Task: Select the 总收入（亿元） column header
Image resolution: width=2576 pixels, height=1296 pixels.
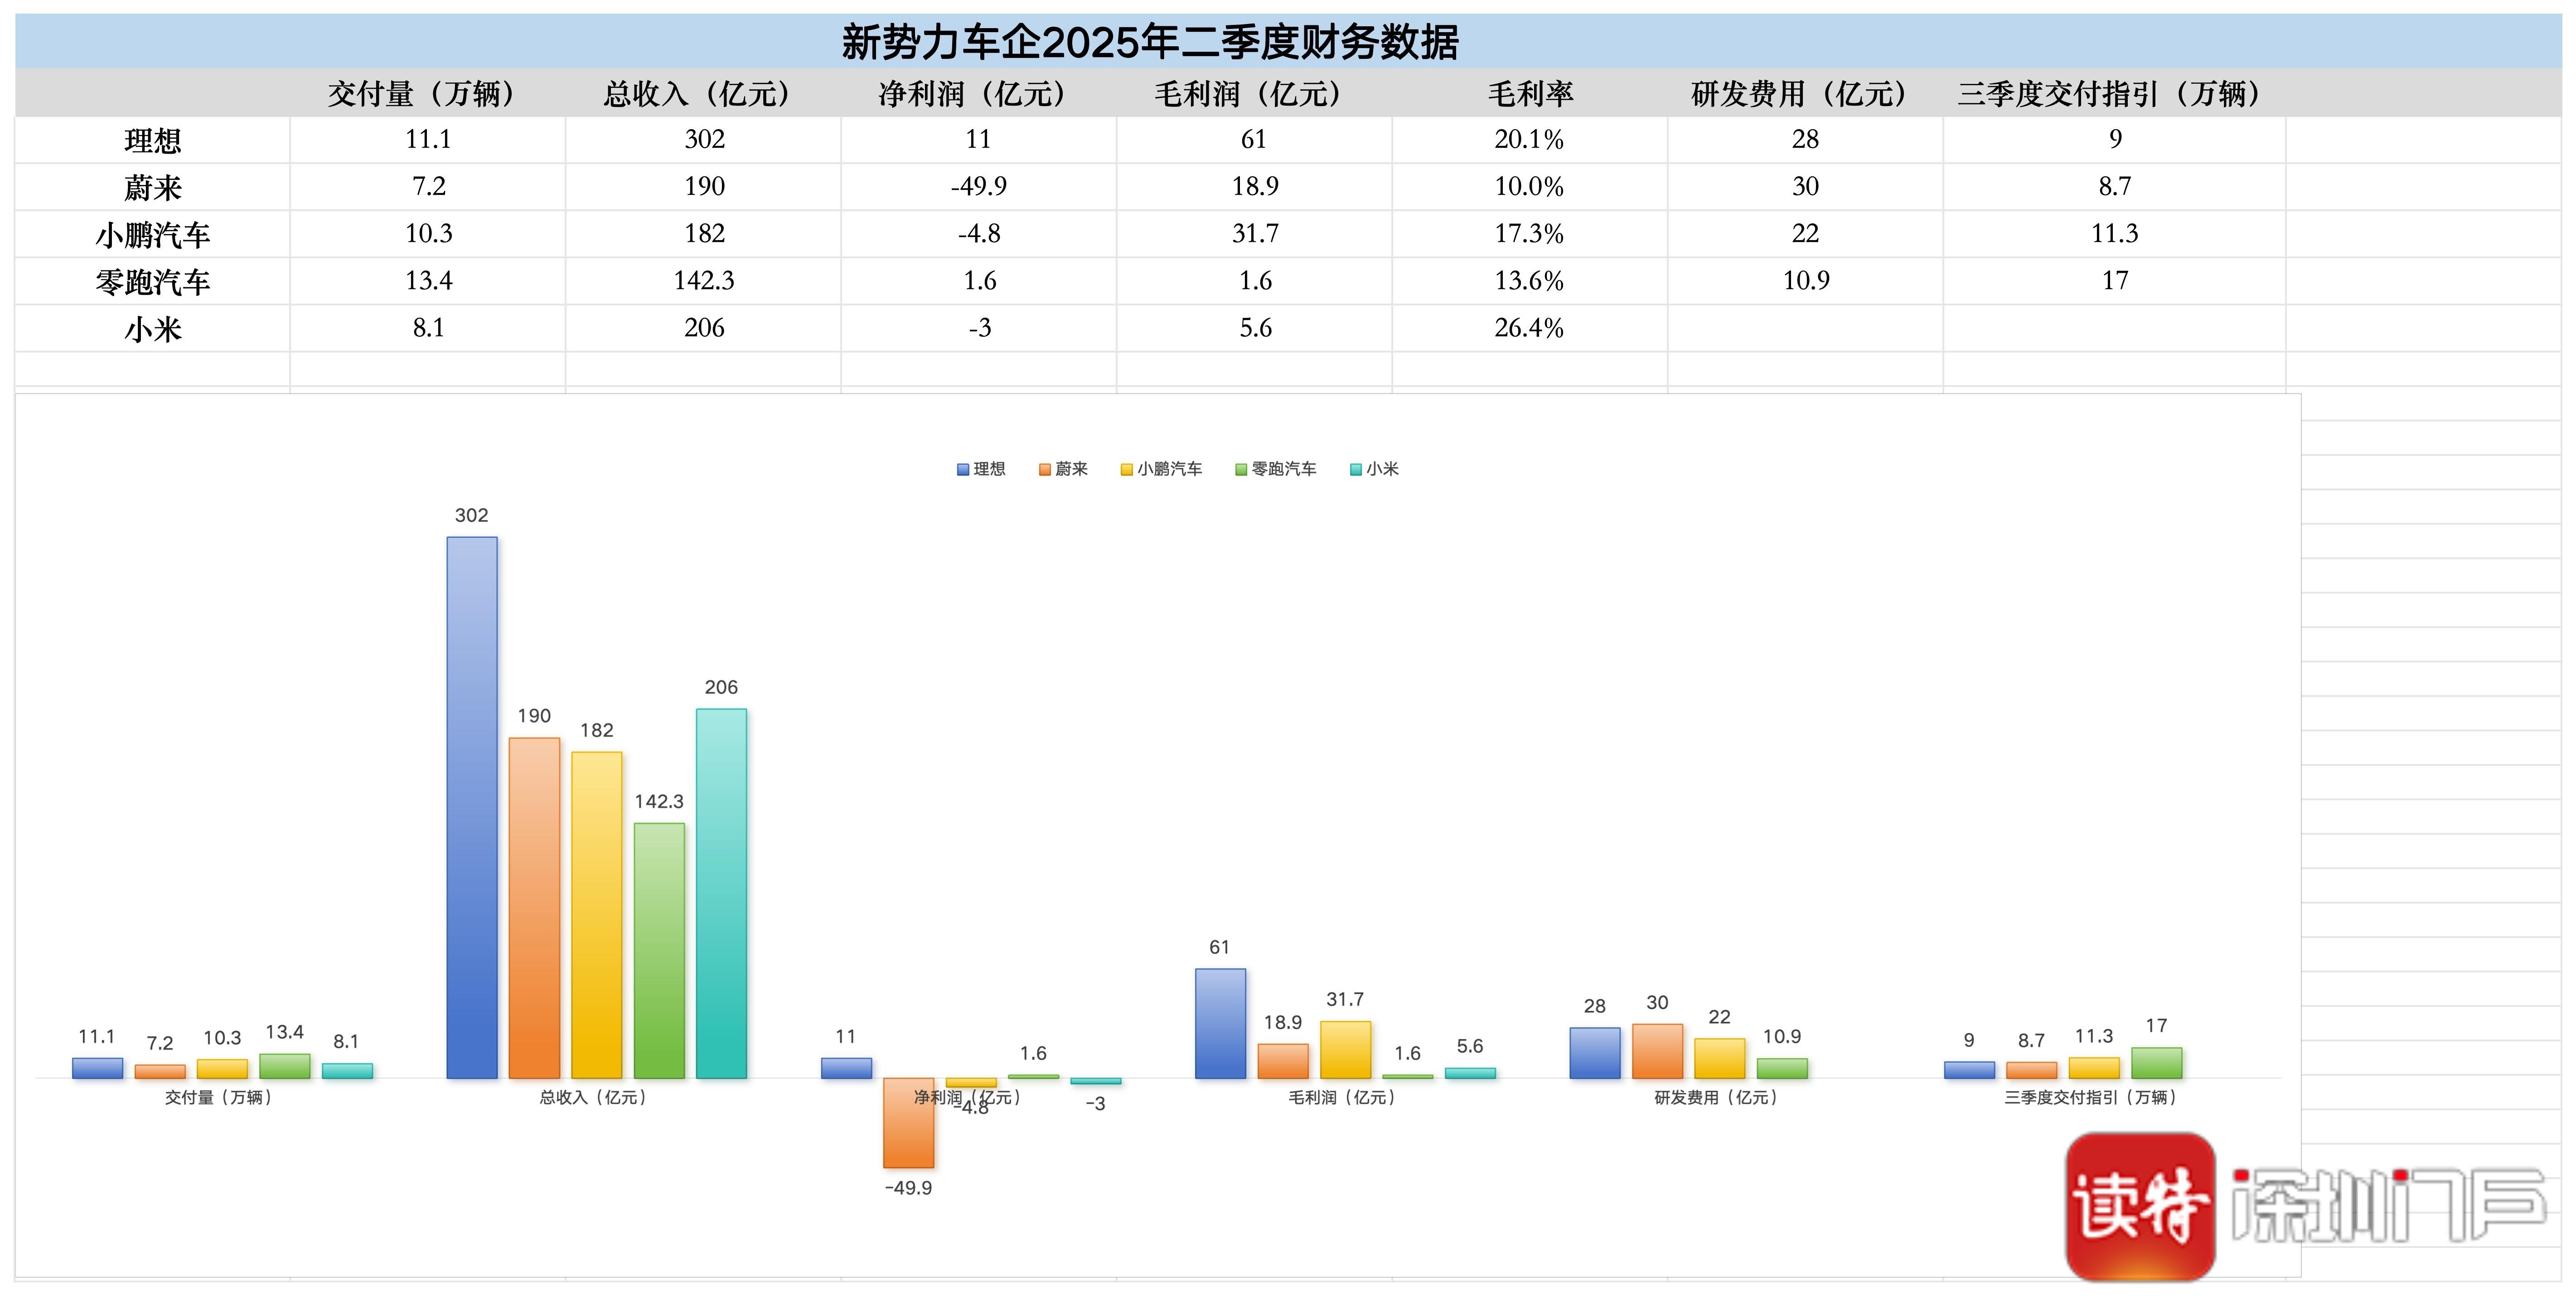Action: [x=703, y=93]
